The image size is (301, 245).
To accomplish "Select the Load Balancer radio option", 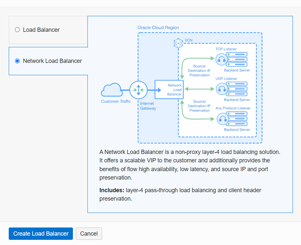I will tap(17, 30).
